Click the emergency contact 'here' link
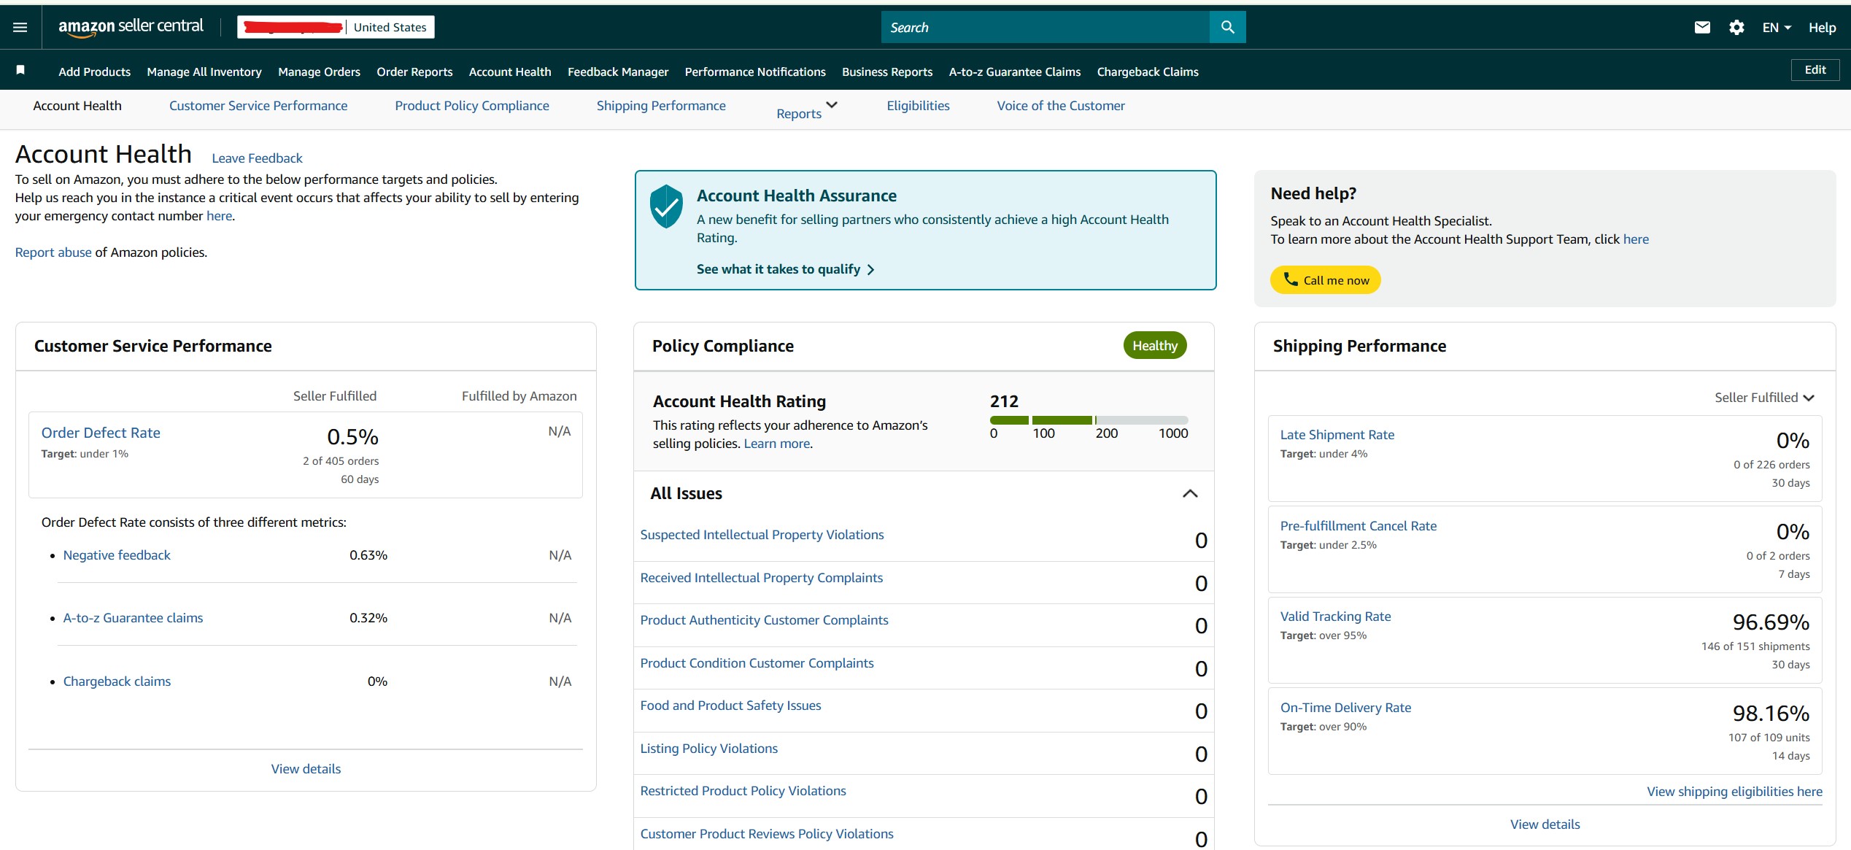Image resolution: width=1851 pixels, height=850 pixels. click(x=219, y=216)
